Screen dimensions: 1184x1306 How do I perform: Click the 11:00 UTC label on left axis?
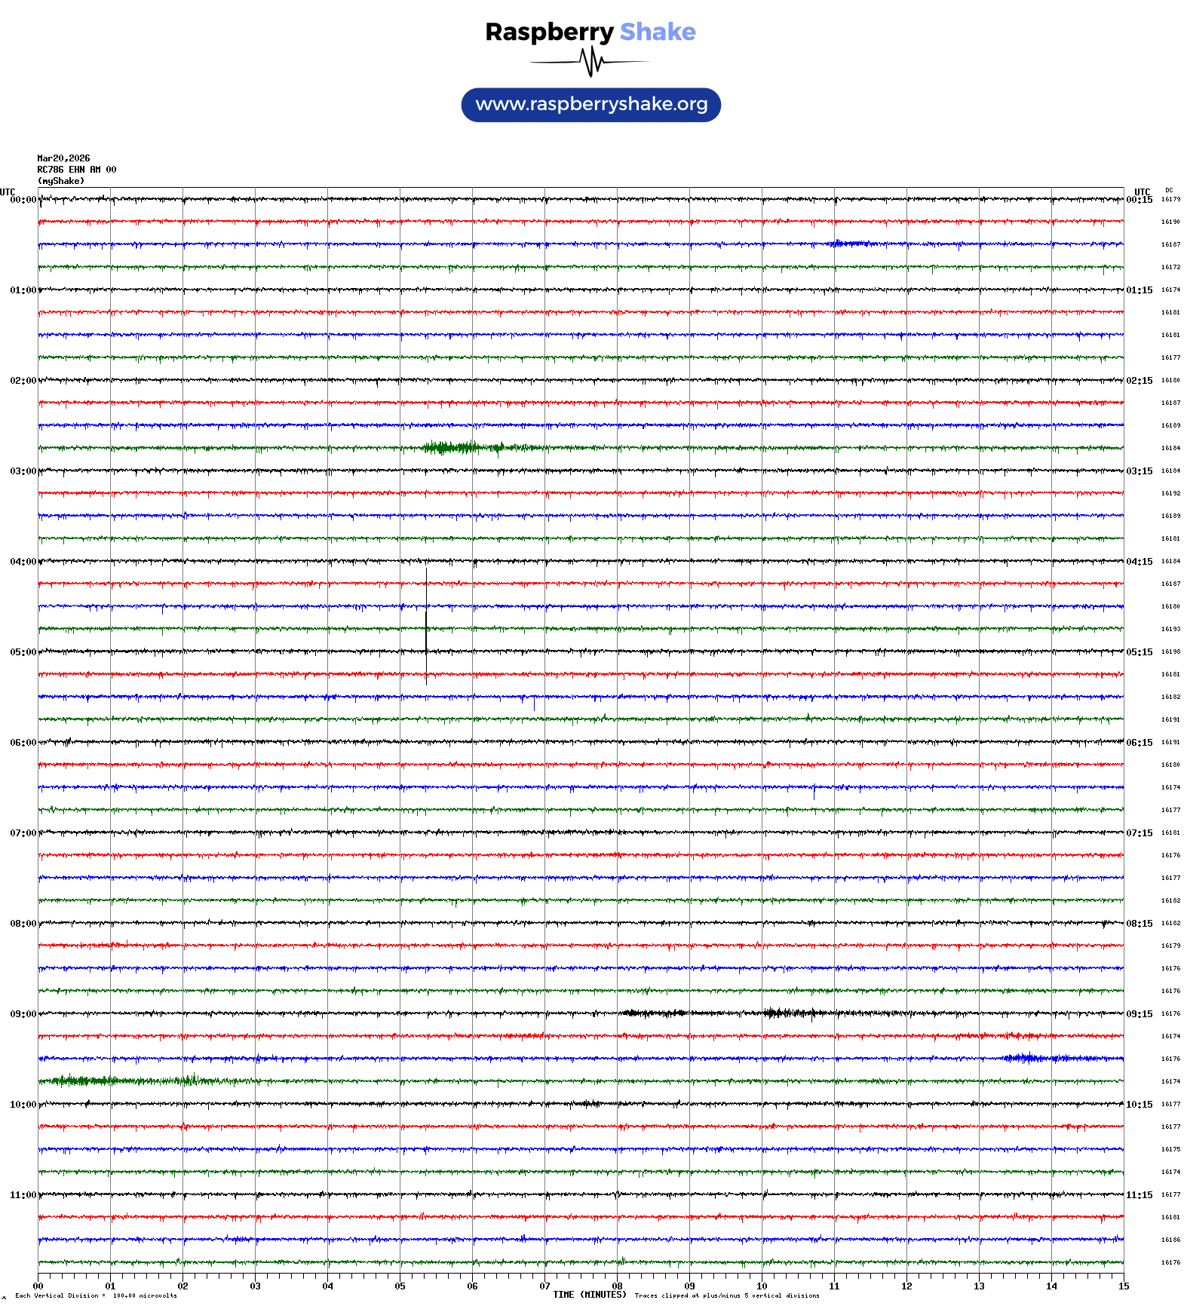click(23, 1195)
